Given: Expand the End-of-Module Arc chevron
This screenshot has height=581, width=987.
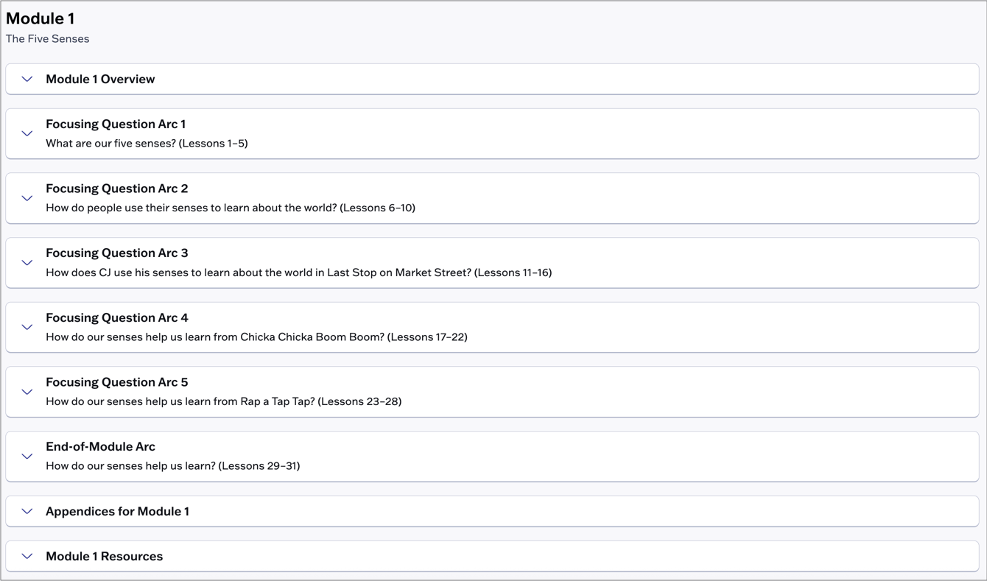Looking at the screenshot, I should tap(27, 456).
